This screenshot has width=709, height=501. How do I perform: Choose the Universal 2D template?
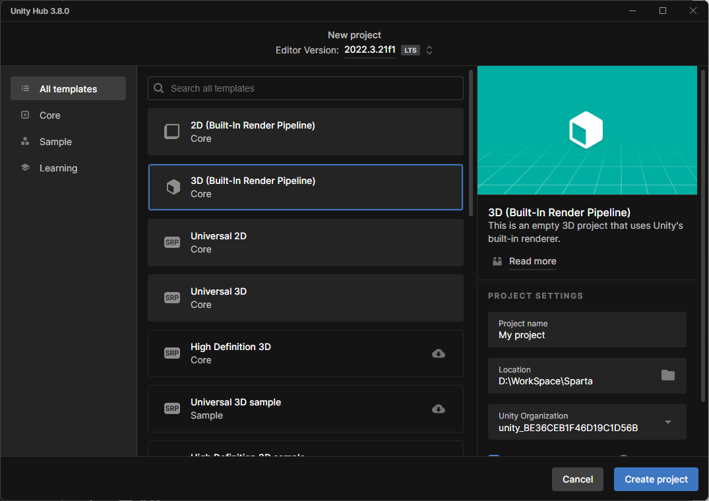click(305, 243)
